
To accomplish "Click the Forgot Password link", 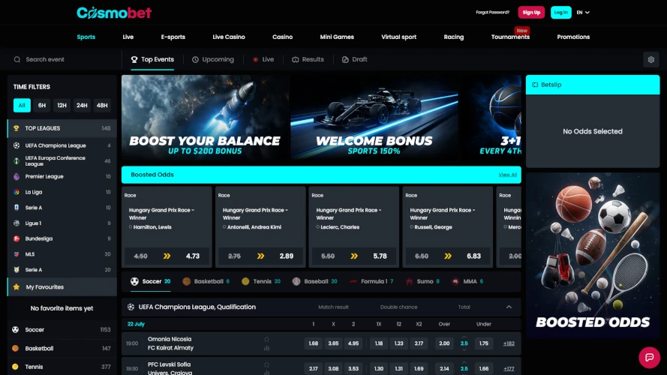I will tap(493, 12).
